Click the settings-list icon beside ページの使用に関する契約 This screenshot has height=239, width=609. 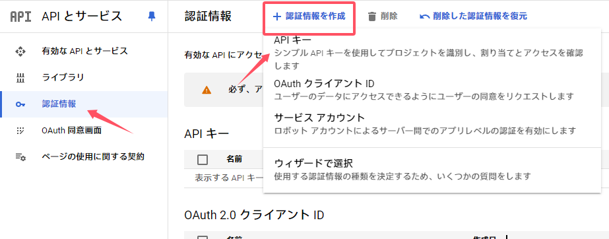pos(20,157)
